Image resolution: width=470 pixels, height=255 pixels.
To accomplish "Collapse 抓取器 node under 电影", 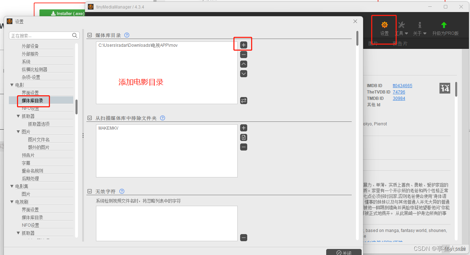I will (x=18, y=116).
